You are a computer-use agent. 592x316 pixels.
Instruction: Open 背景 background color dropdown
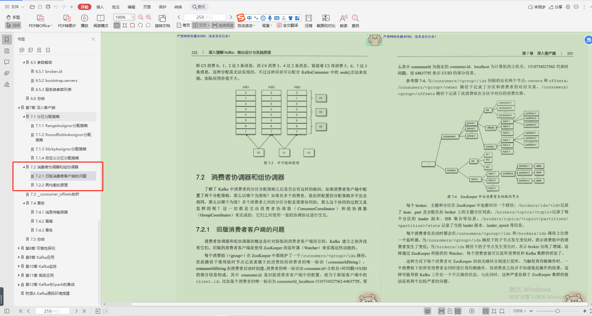coord(267,26)
